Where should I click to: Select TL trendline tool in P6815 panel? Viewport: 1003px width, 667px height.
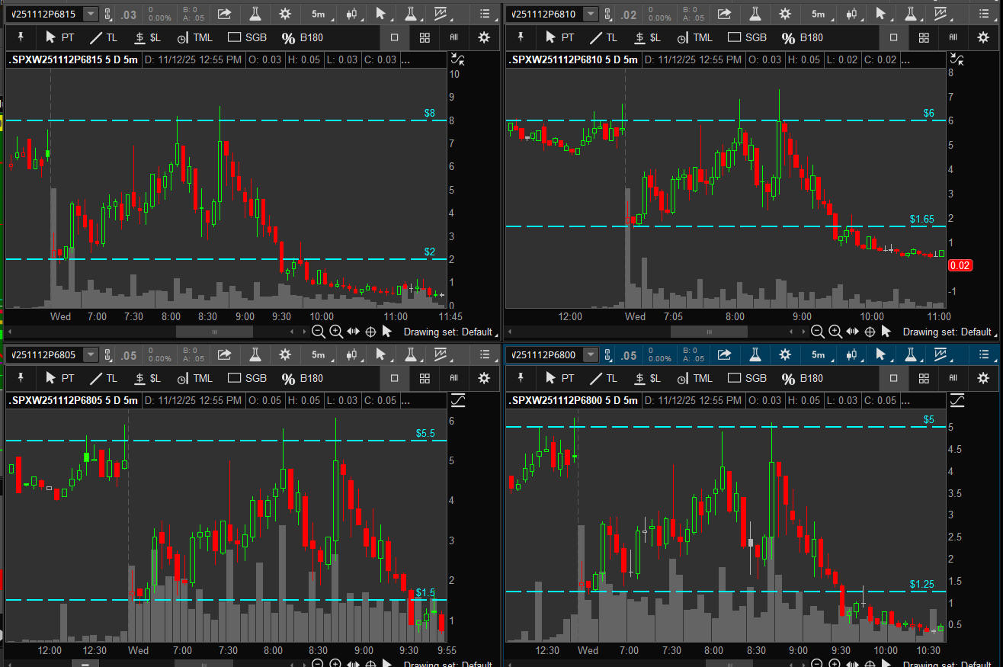click(x=105, y=37)
